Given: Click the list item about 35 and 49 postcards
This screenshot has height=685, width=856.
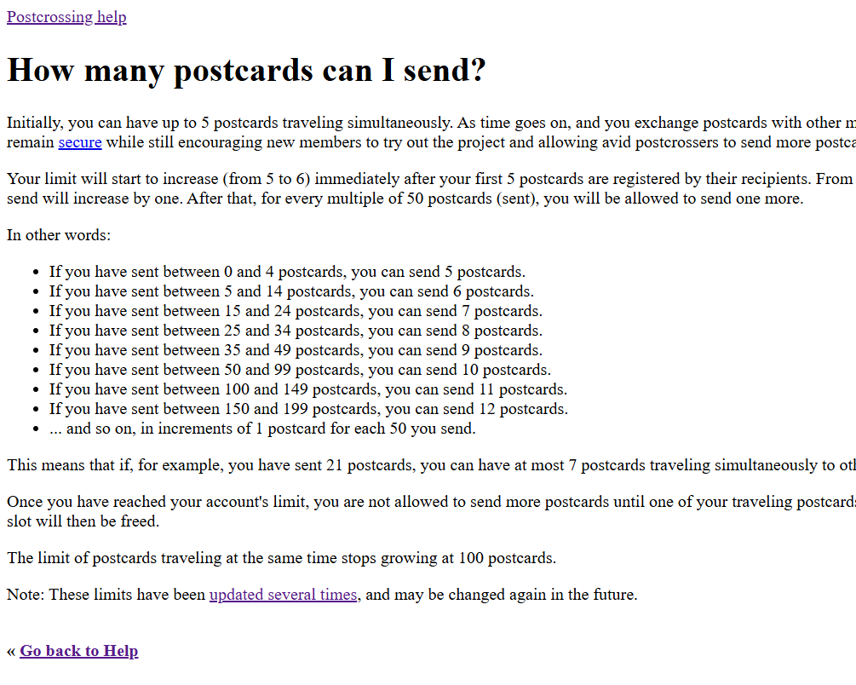Looking at the screenshot, I should tap(296, 351).
